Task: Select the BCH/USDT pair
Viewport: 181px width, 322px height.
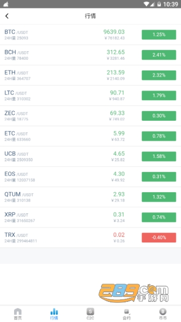Action: point(90,55)
